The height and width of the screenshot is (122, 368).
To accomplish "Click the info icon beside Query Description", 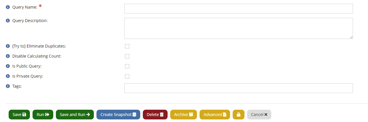I will [x=8, y=21].
